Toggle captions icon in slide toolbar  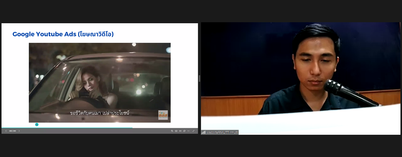tap(176, 131)
